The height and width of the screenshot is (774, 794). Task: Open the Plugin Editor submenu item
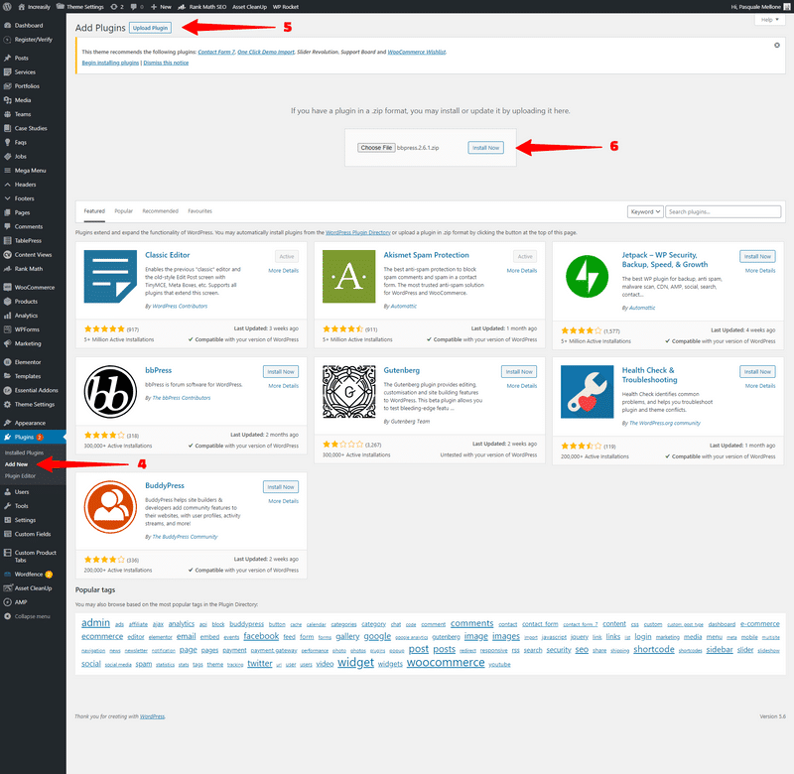click(x=20, y=476)
